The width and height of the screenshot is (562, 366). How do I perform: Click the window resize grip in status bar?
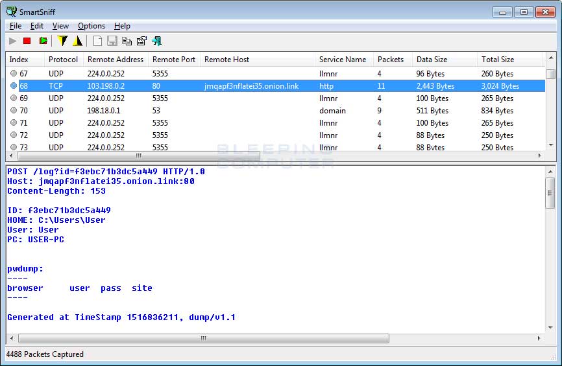[x=553, y=357]
